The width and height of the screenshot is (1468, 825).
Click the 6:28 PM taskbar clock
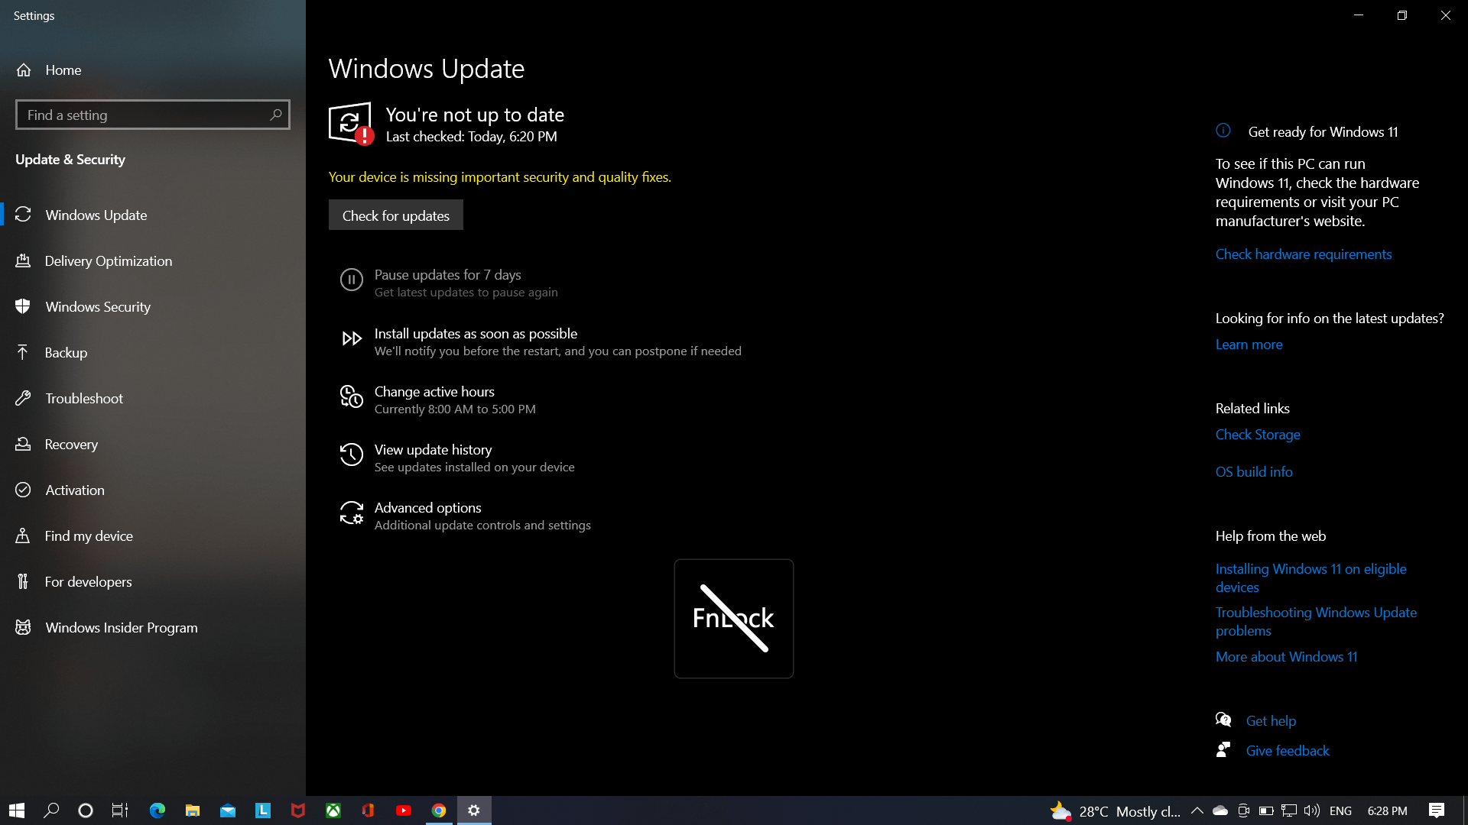1387,810
